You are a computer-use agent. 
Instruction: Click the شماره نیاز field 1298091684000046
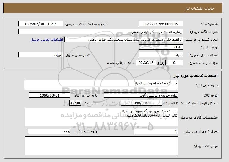[161, 24]
